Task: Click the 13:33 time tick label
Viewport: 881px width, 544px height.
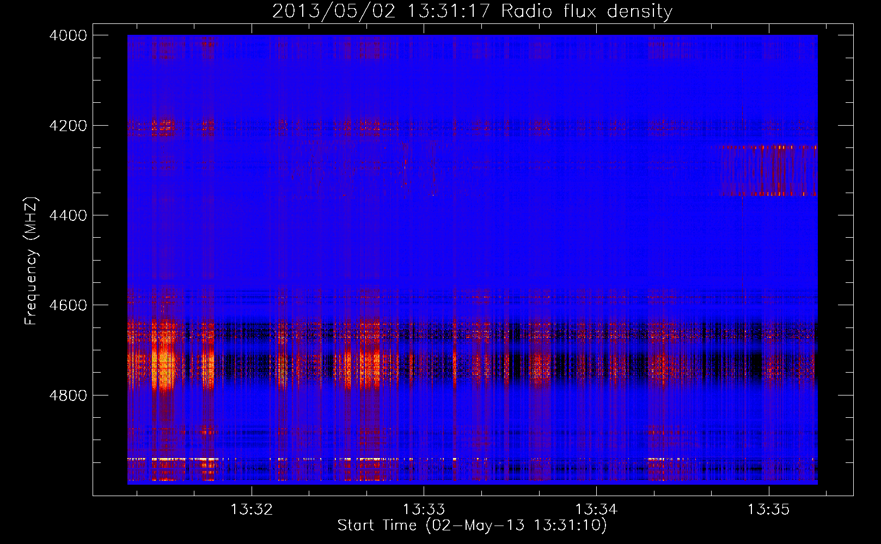Action: pyautogui.click(x=424, y=510)
